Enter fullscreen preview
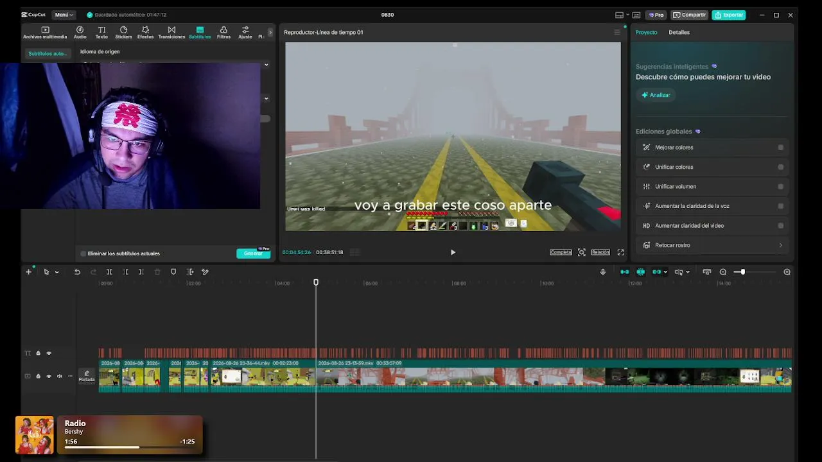 pos(620,252)
